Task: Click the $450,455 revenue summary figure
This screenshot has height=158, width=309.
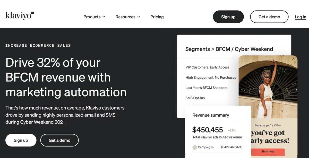Action: [208, 130]
